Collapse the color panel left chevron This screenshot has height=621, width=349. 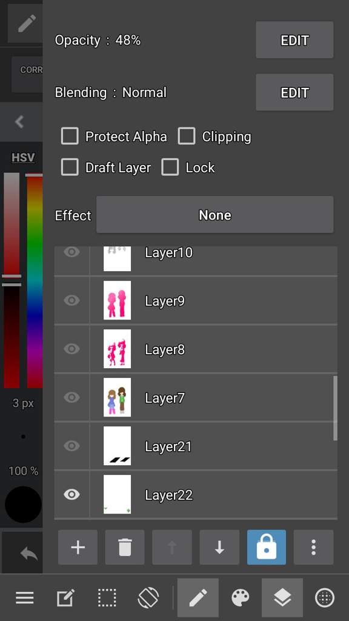(19, 122)
